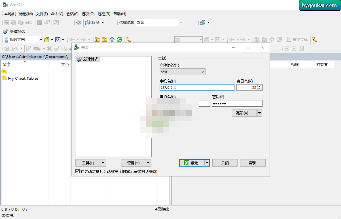The image size is (341, 219).
Task: Open the 帮助(H) menu
Action: [x=120, y=14]
